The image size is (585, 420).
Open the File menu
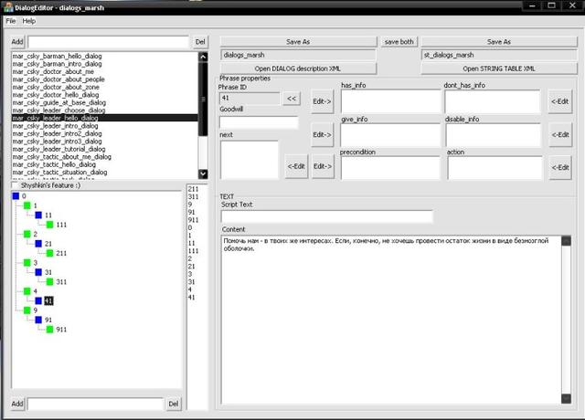tap(11, 20)
